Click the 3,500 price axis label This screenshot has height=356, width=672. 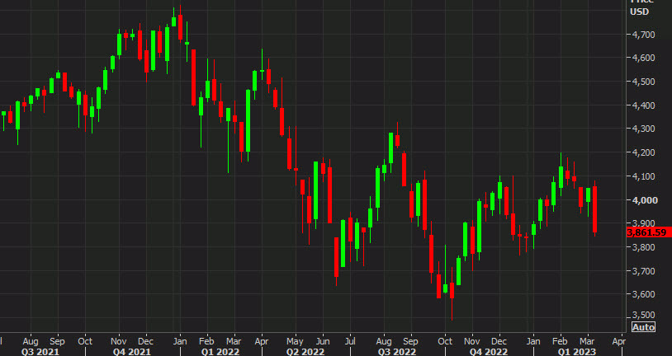[643, 316]
